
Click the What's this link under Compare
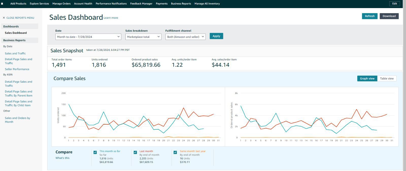point(62,158)
